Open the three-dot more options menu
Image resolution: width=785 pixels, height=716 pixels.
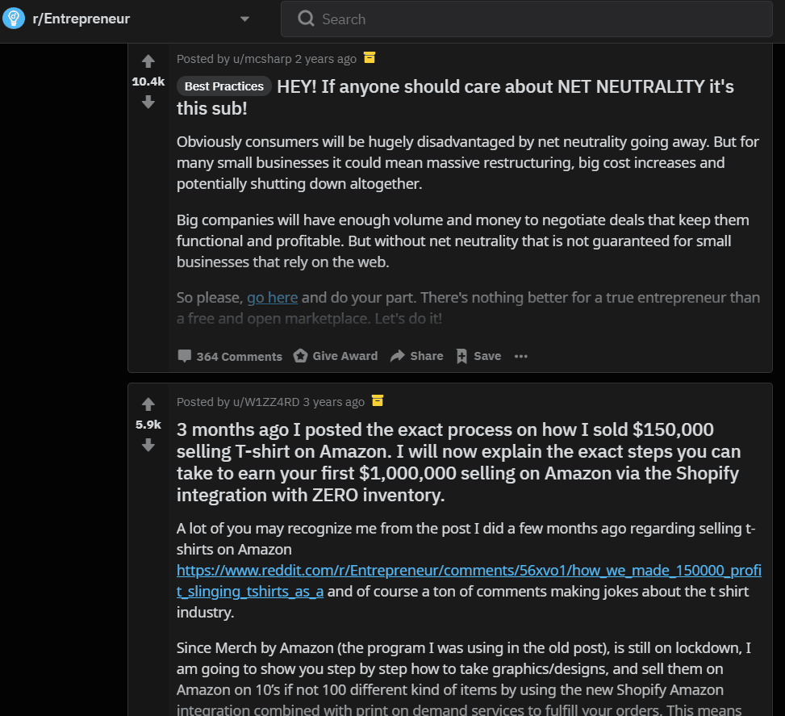521,356
